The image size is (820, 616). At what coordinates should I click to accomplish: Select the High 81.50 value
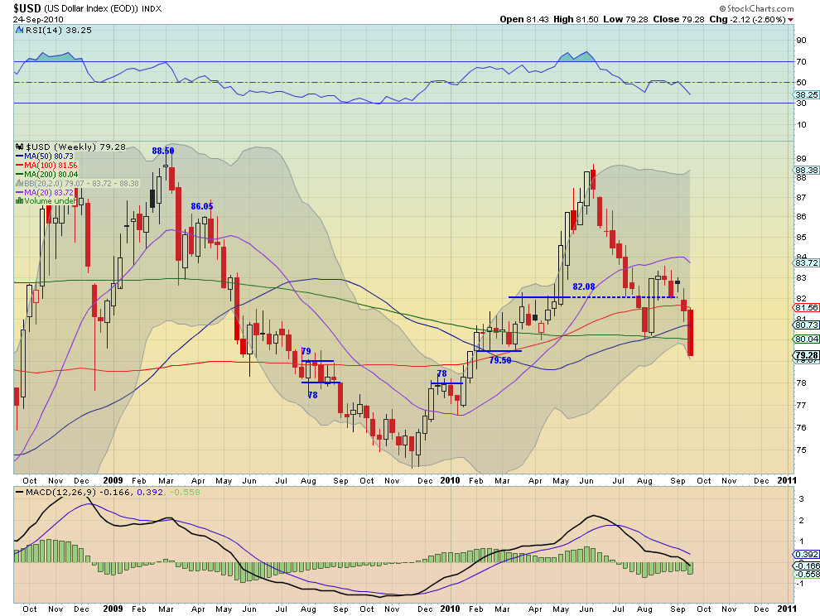576,19
